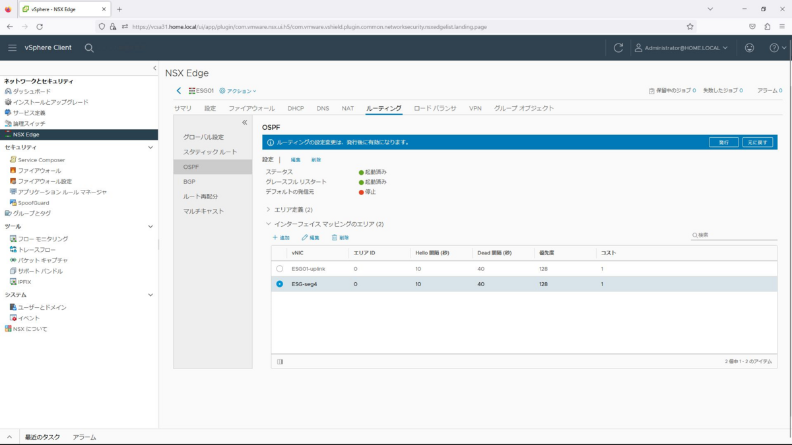
Task: Open サービス定義 in sidebar
Action: pos(29,113)
